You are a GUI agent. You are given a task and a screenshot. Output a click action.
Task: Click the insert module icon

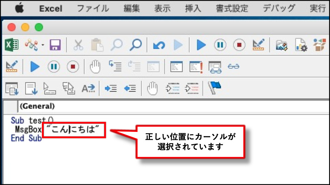pos(32,45)
